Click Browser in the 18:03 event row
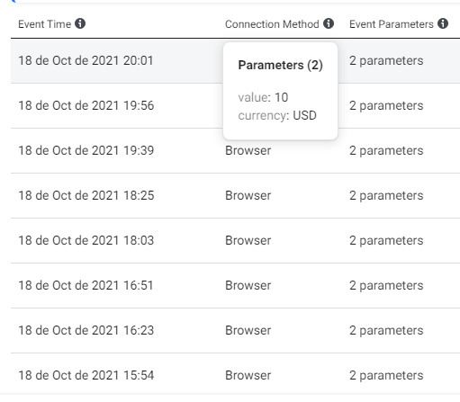The width and height of the screenshot is (460, 402). click(248, 240)
